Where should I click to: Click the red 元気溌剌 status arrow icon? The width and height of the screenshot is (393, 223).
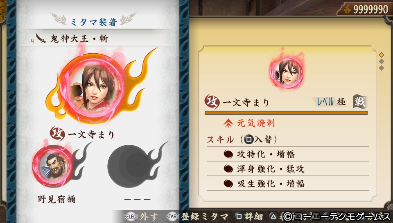pos(228,123)
